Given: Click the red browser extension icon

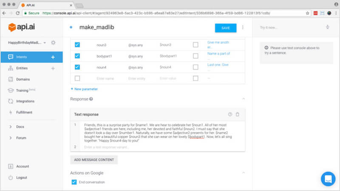Looking at the screenshot, I should pos(315,13).
